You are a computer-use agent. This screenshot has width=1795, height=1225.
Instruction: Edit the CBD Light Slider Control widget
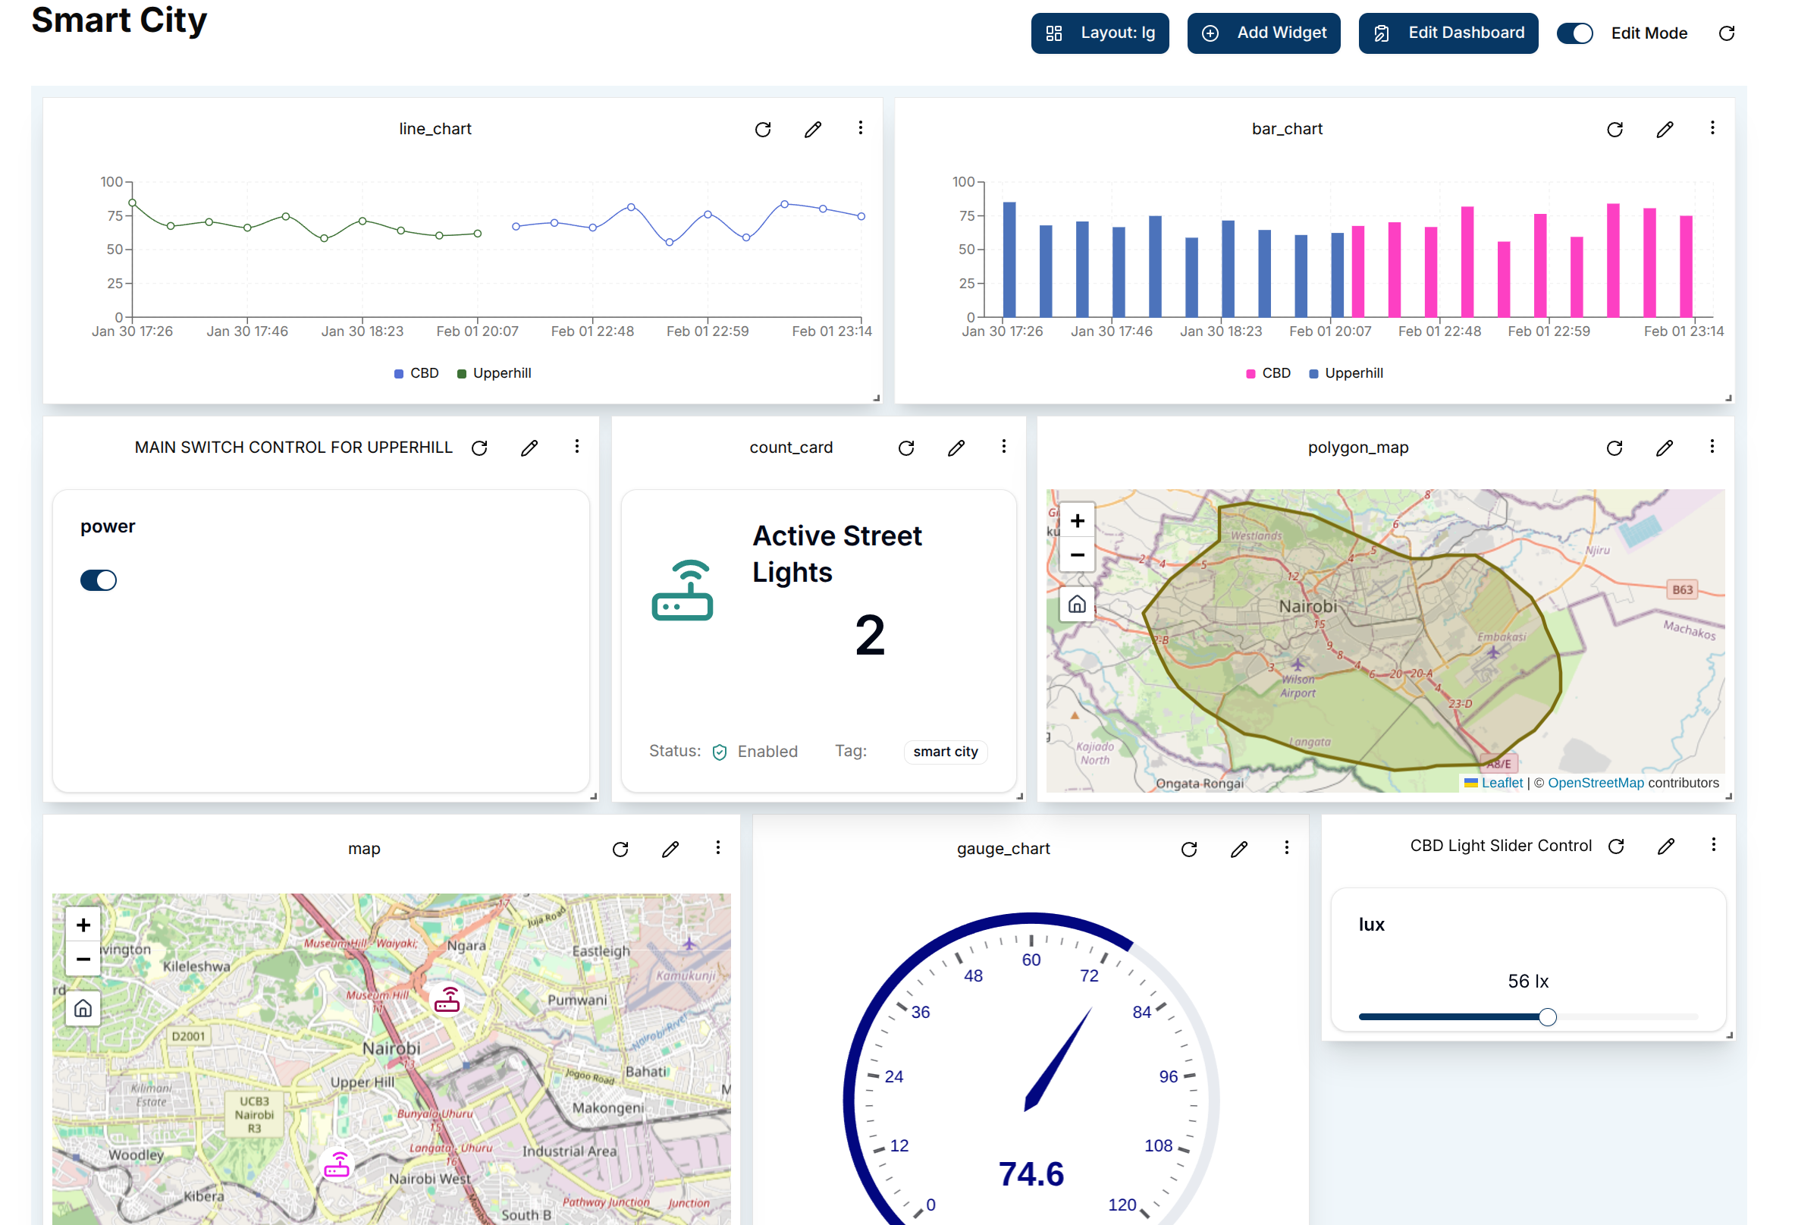click(1666, 846)
